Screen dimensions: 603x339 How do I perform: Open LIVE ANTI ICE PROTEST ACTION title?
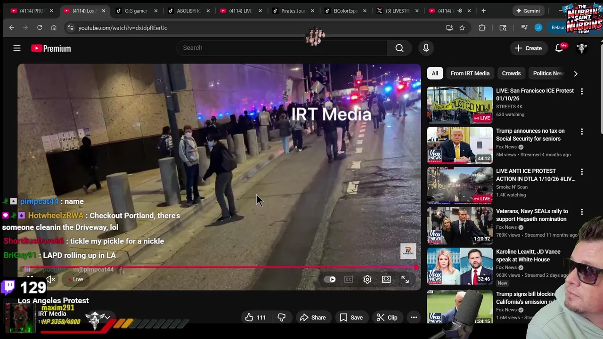click(x=536, y=175)
